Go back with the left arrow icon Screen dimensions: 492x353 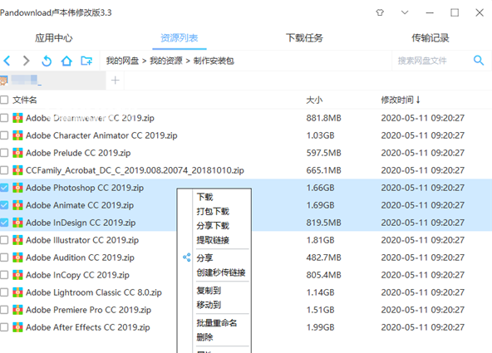7,61
